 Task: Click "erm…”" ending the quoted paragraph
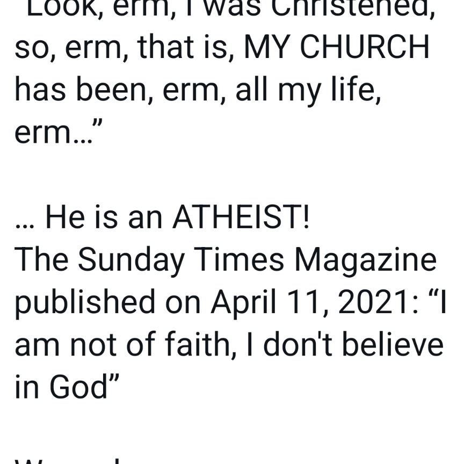point(59,132)
